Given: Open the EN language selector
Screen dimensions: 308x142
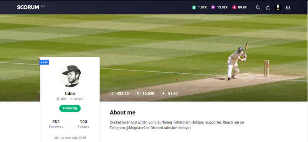Looking at the screenshot, I should click(43, 6).
